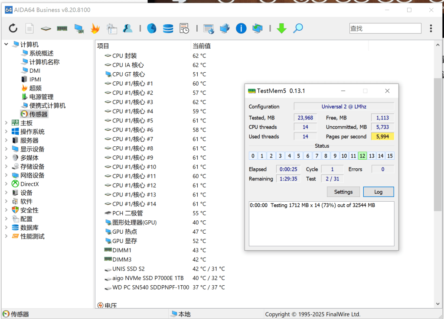Click status thread cell 15 in TestMem5
This screenshot has height=319, width=444.
(390, 156)
